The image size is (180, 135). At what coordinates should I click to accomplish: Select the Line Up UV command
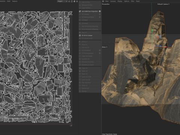pos(90,47)
